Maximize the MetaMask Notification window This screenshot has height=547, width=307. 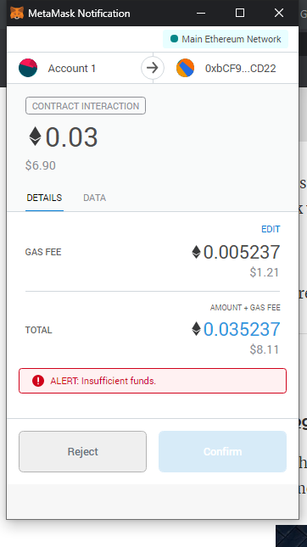pos(240,14)
